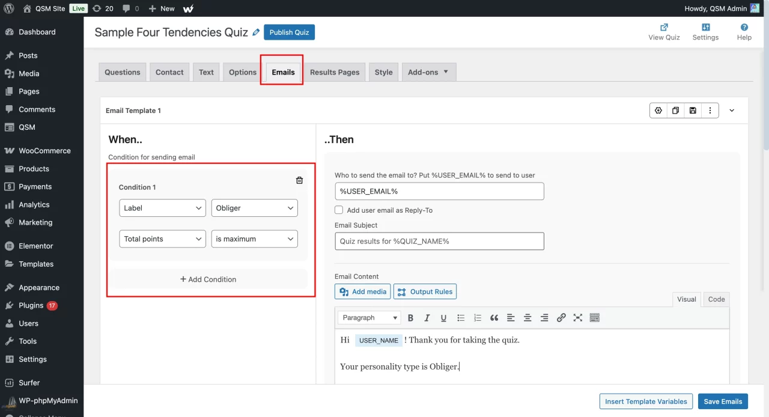Open the three-dot menu for Email Template 1
769x417 pixels.
(710, 110)
